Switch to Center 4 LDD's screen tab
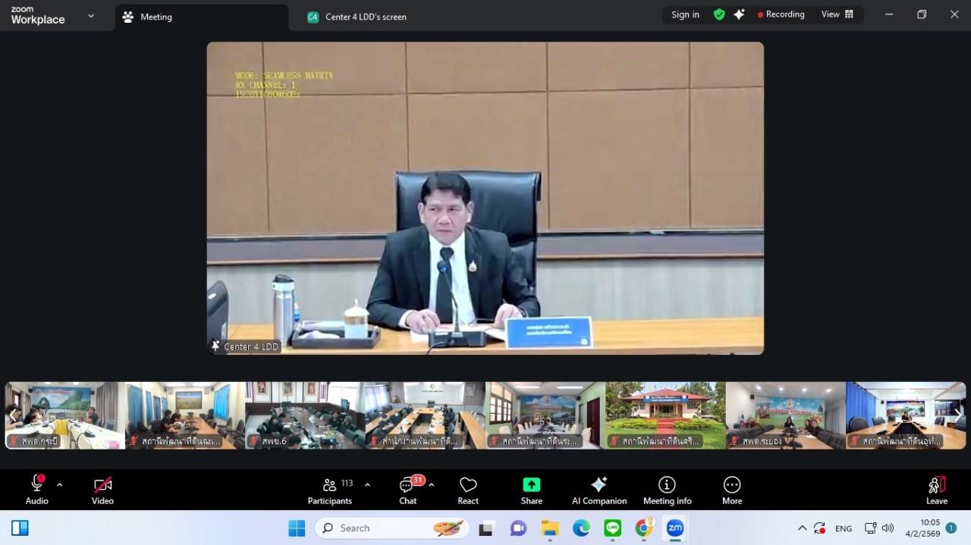 [366, 17]
